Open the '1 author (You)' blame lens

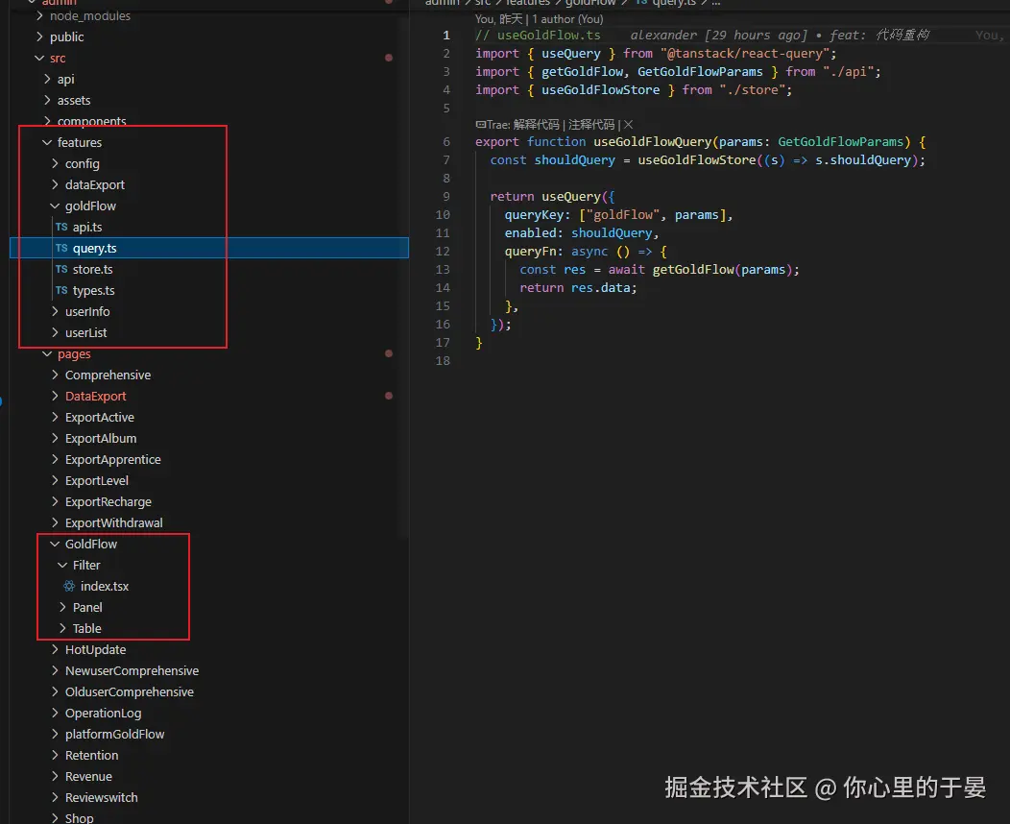tap(567, 19)
